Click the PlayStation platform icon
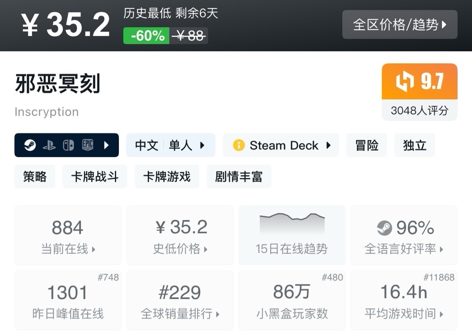Screen dimensions: 472x335 tap(49, 145)
